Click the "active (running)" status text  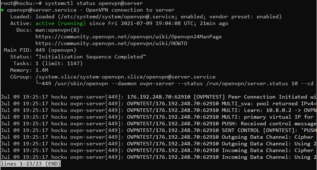[x=61, y=23]
